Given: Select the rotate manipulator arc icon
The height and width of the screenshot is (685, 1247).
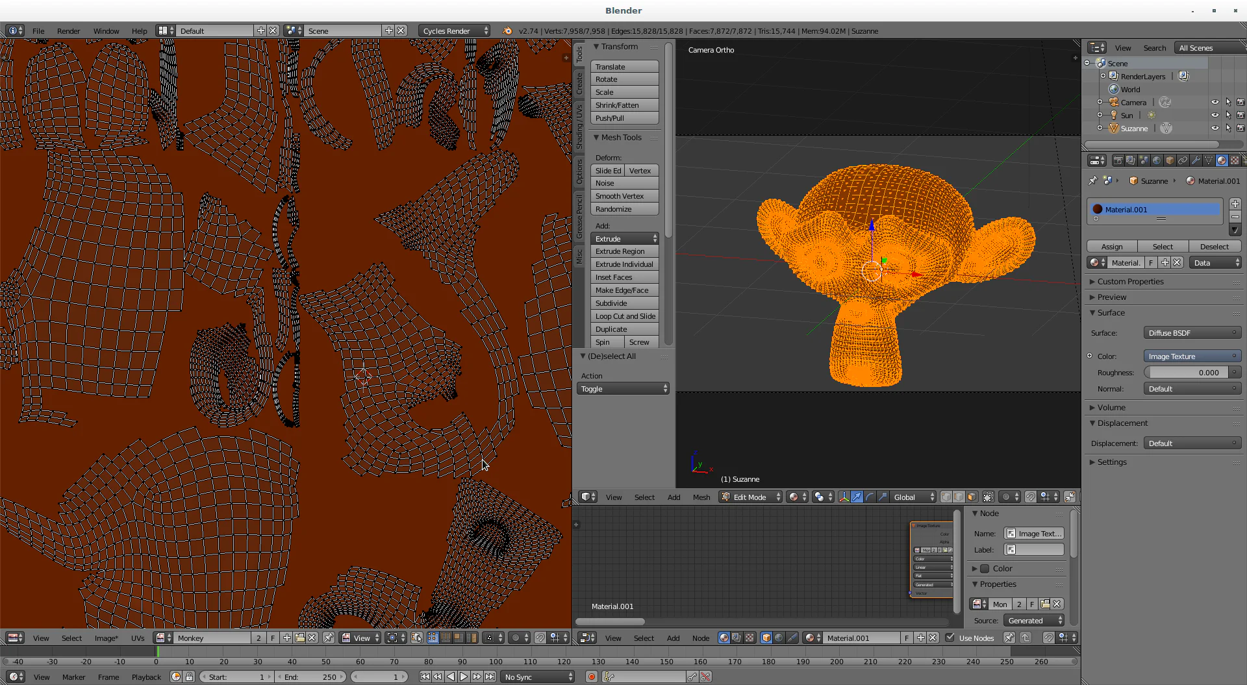Looking at the screenshot, I should [870, 497].
